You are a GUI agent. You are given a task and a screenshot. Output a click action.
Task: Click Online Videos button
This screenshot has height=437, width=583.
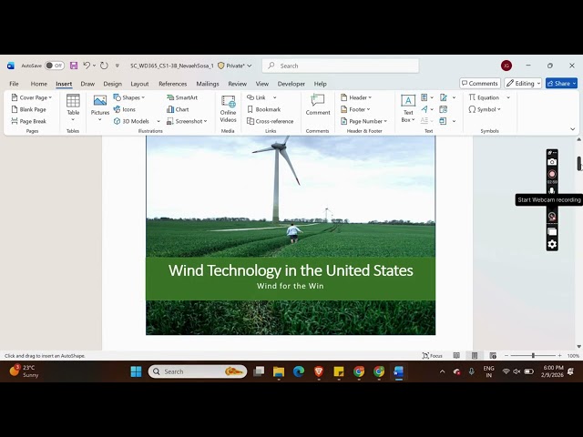point(228,108)
